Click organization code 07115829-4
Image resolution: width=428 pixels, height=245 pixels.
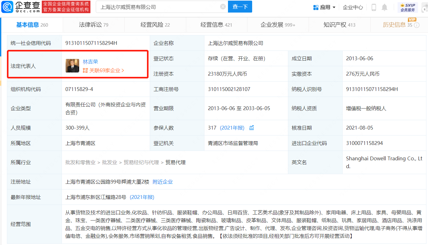pos(79,89)
